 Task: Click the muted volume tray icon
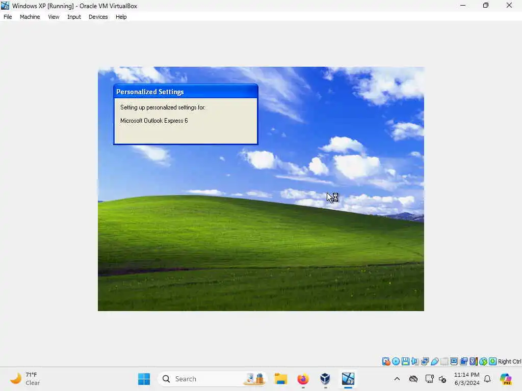pos(442,379)
